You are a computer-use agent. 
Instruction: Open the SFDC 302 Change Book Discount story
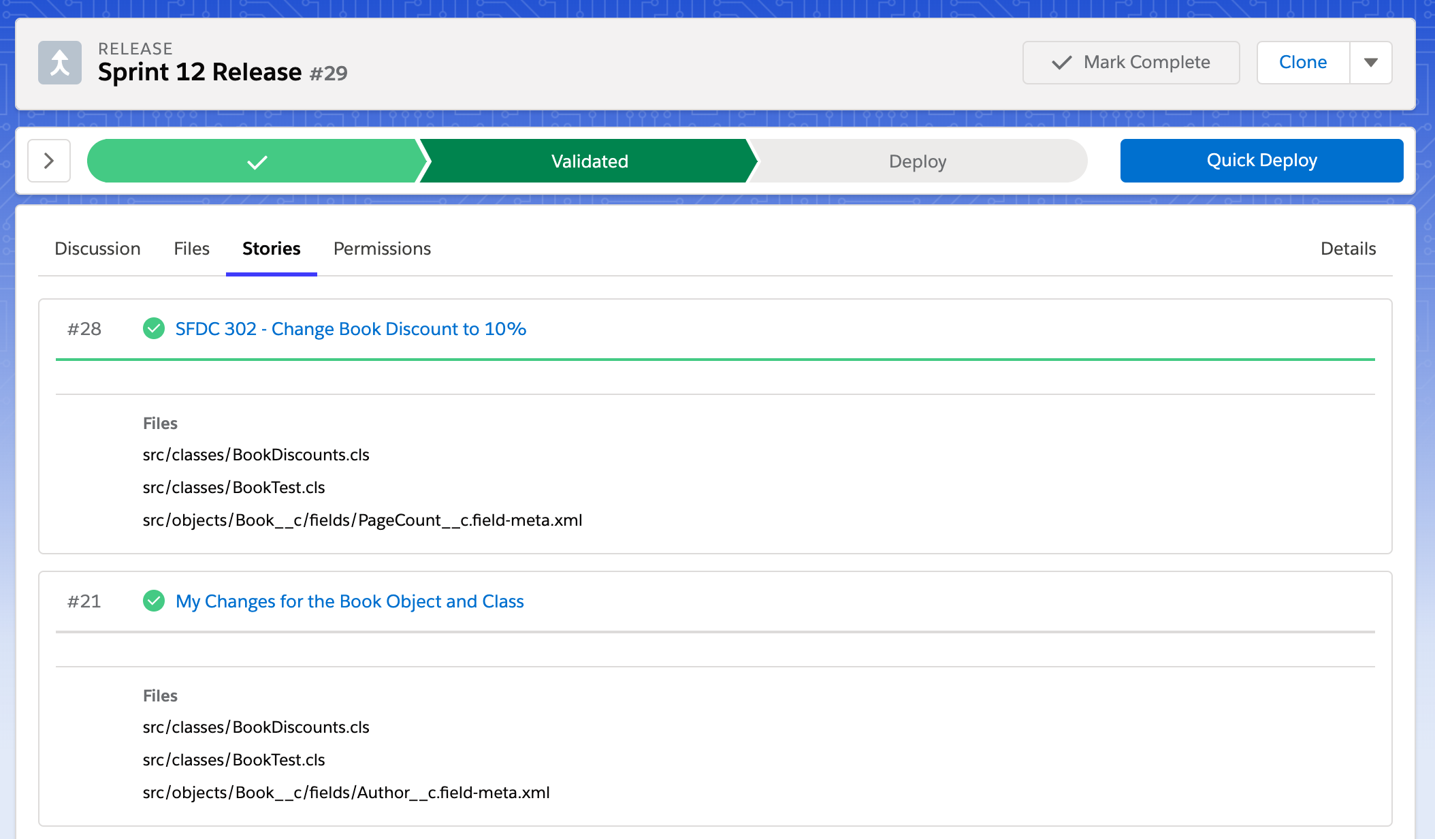click(351, 329)
